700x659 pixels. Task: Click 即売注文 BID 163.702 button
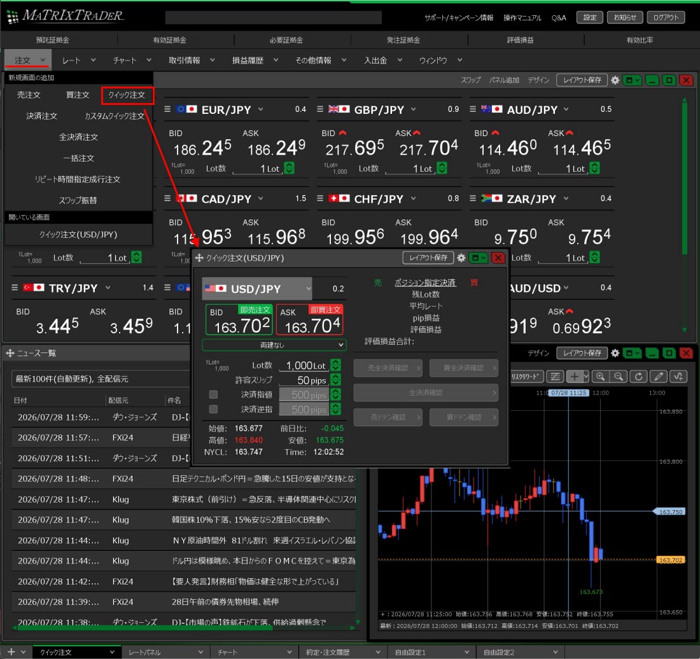[239, 319]
